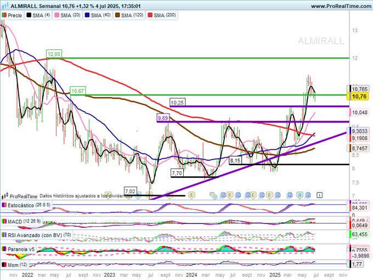
Task: Select the green 12,00 level label
Action: click(x=54, y=54)
